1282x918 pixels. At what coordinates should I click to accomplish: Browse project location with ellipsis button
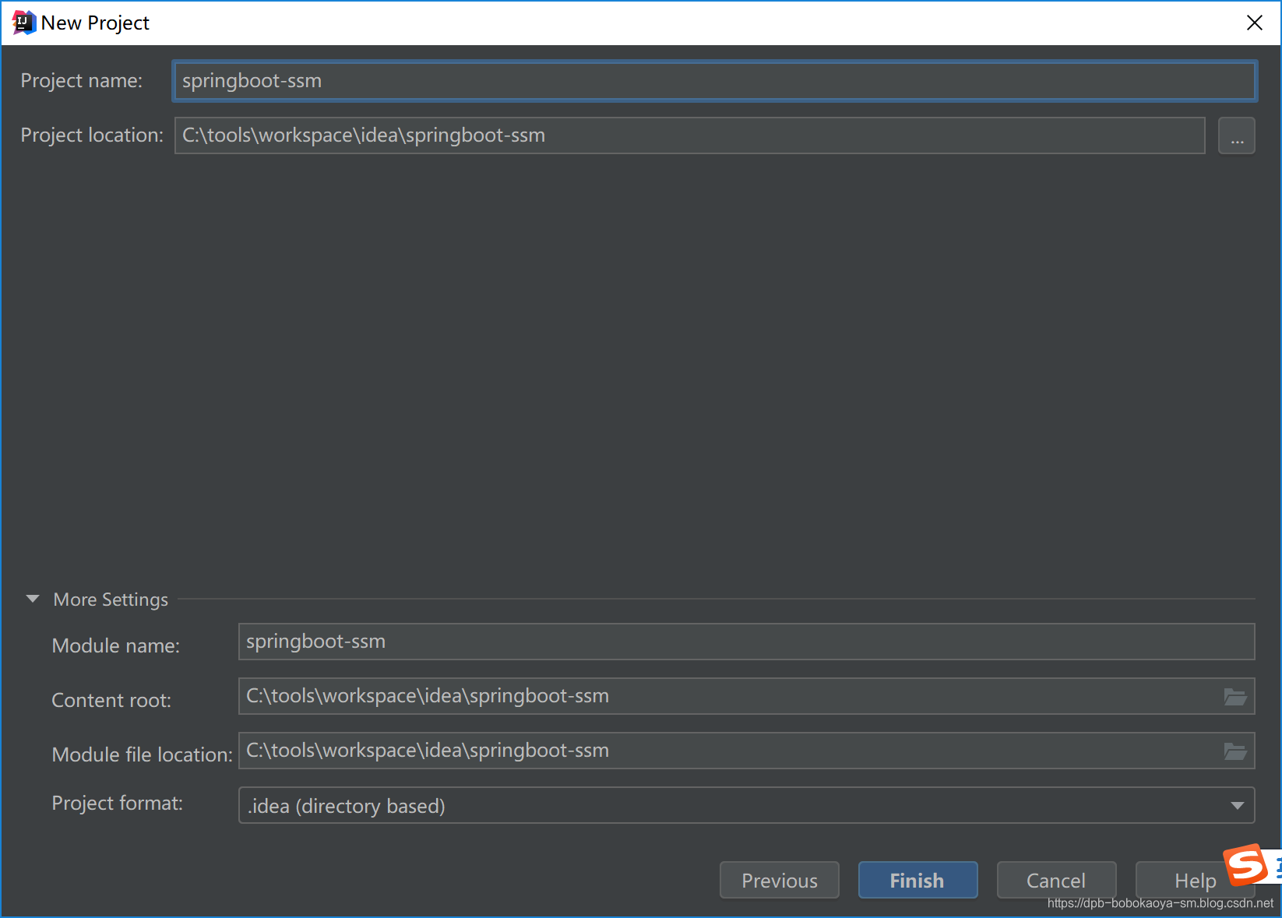[x=1237, y=135]
